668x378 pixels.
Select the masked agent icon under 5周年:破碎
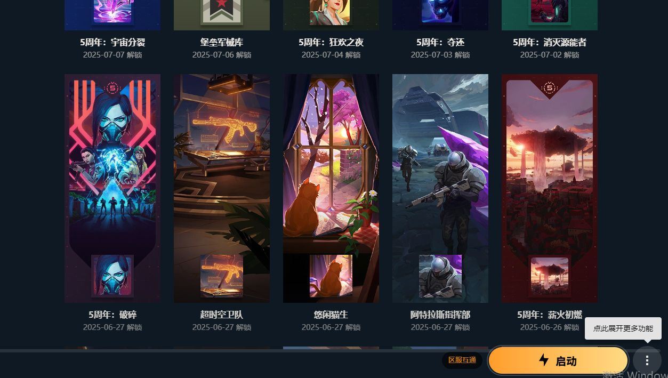click(112, 276)
